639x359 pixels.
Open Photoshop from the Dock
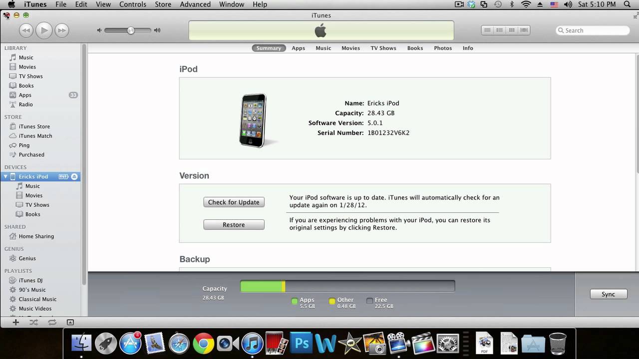pyautogui.click(x=301, y=344)
